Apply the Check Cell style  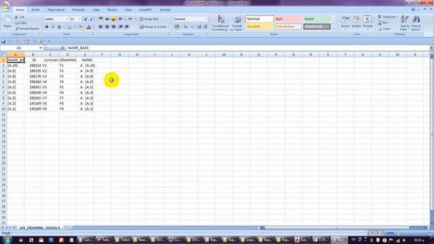tap(317, 26)
